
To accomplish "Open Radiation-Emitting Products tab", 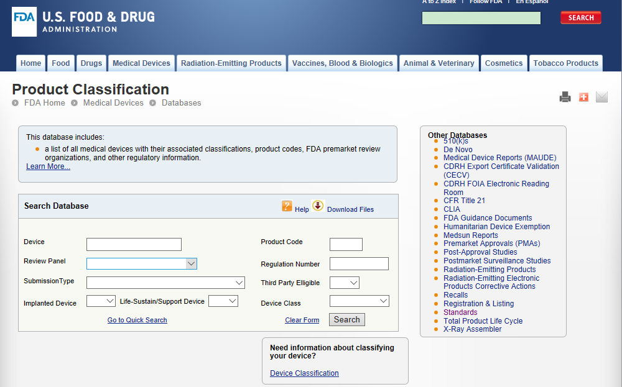I will tap(231, 63).
